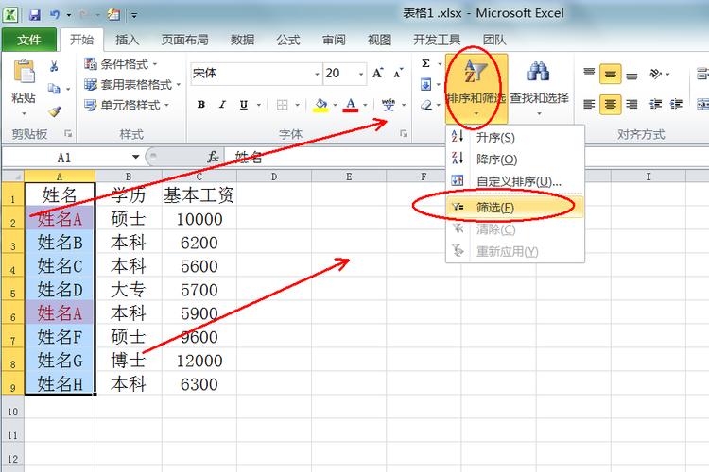Click the Undo icon in quick access toolbar
Screen dimensions: 709x472
(x=55, y=15)
